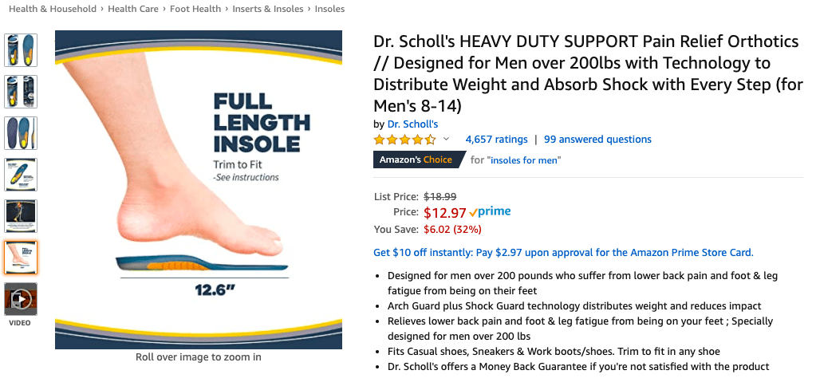Click the main full length insole image

click(199, 189)
